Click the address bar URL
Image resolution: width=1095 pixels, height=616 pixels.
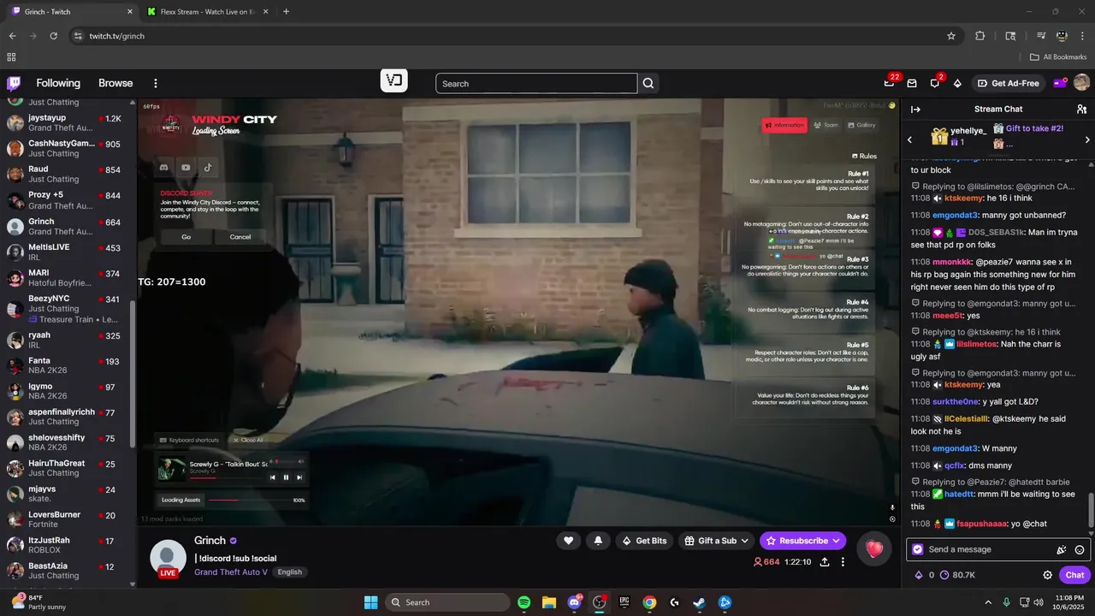pyautogui.click(x=117, y=36)
